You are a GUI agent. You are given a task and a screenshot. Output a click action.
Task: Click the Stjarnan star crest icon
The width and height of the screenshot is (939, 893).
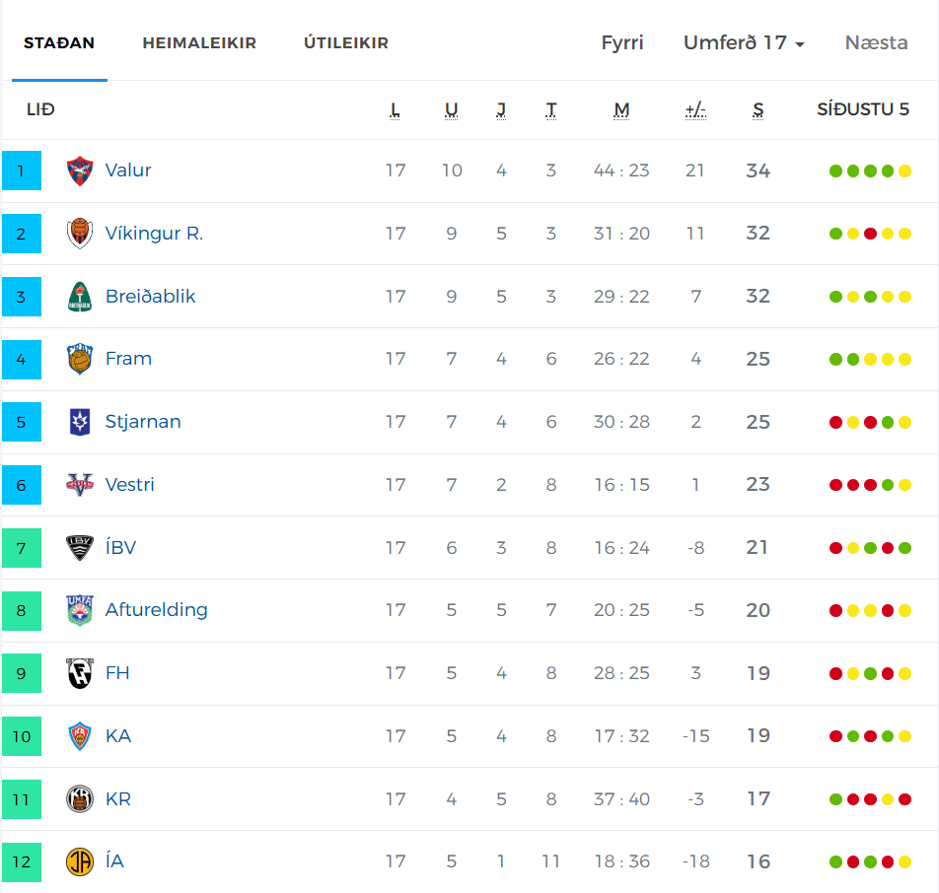[x=80, y=422]
